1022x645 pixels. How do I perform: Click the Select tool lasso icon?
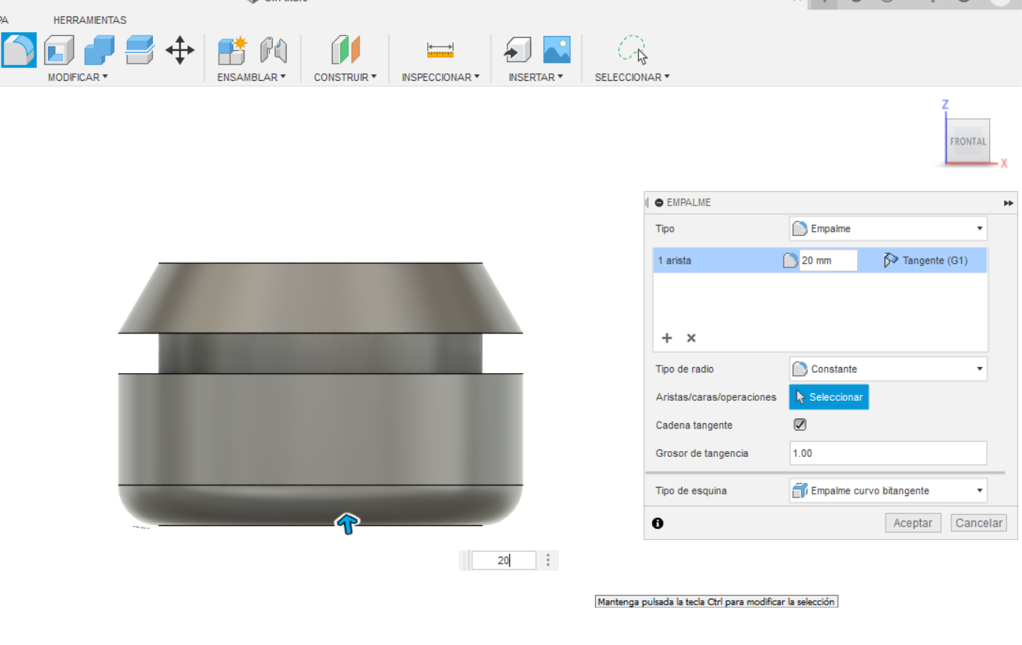point(633,50)
